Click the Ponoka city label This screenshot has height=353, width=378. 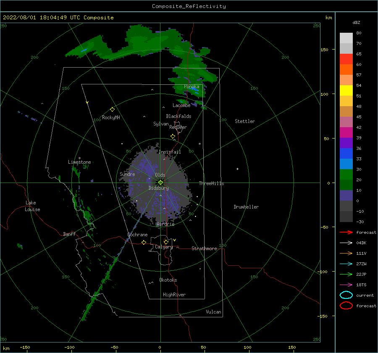point(192,86)
